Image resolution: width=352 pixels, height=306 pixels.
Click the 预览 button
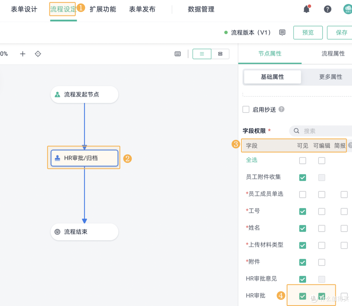308,33
